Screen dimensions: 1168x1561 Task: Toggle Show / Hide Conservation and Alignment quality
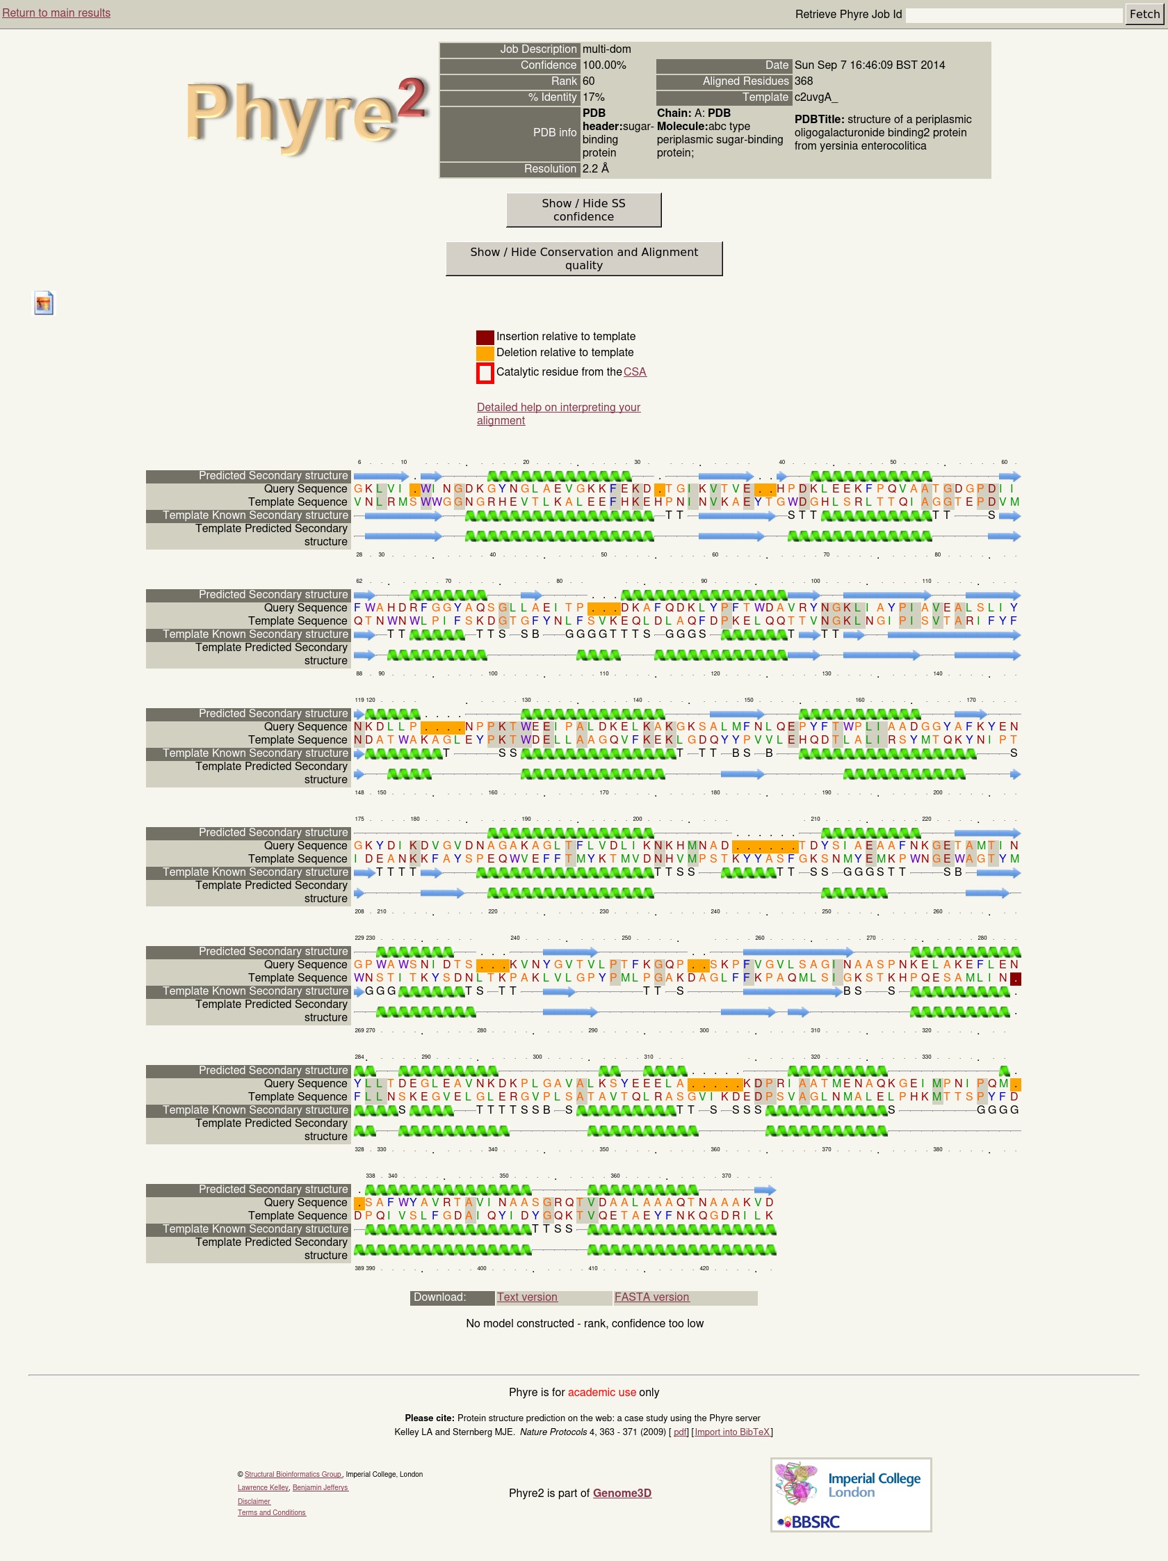coord(583,259)
